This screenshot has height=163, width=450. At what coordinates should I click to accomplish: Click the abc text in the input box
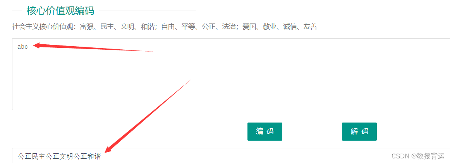(23, 47)
